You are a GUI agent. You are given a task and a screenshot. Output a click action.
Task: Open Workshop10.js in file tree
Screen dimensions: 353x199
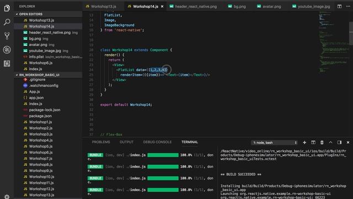pyautogui.click(x=48, y=177)
